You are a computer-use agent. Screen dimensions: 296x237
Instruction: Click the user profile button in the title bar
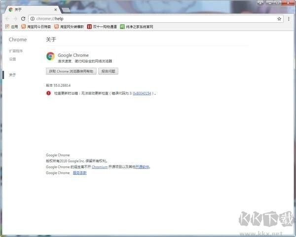(x=260, y=2)
